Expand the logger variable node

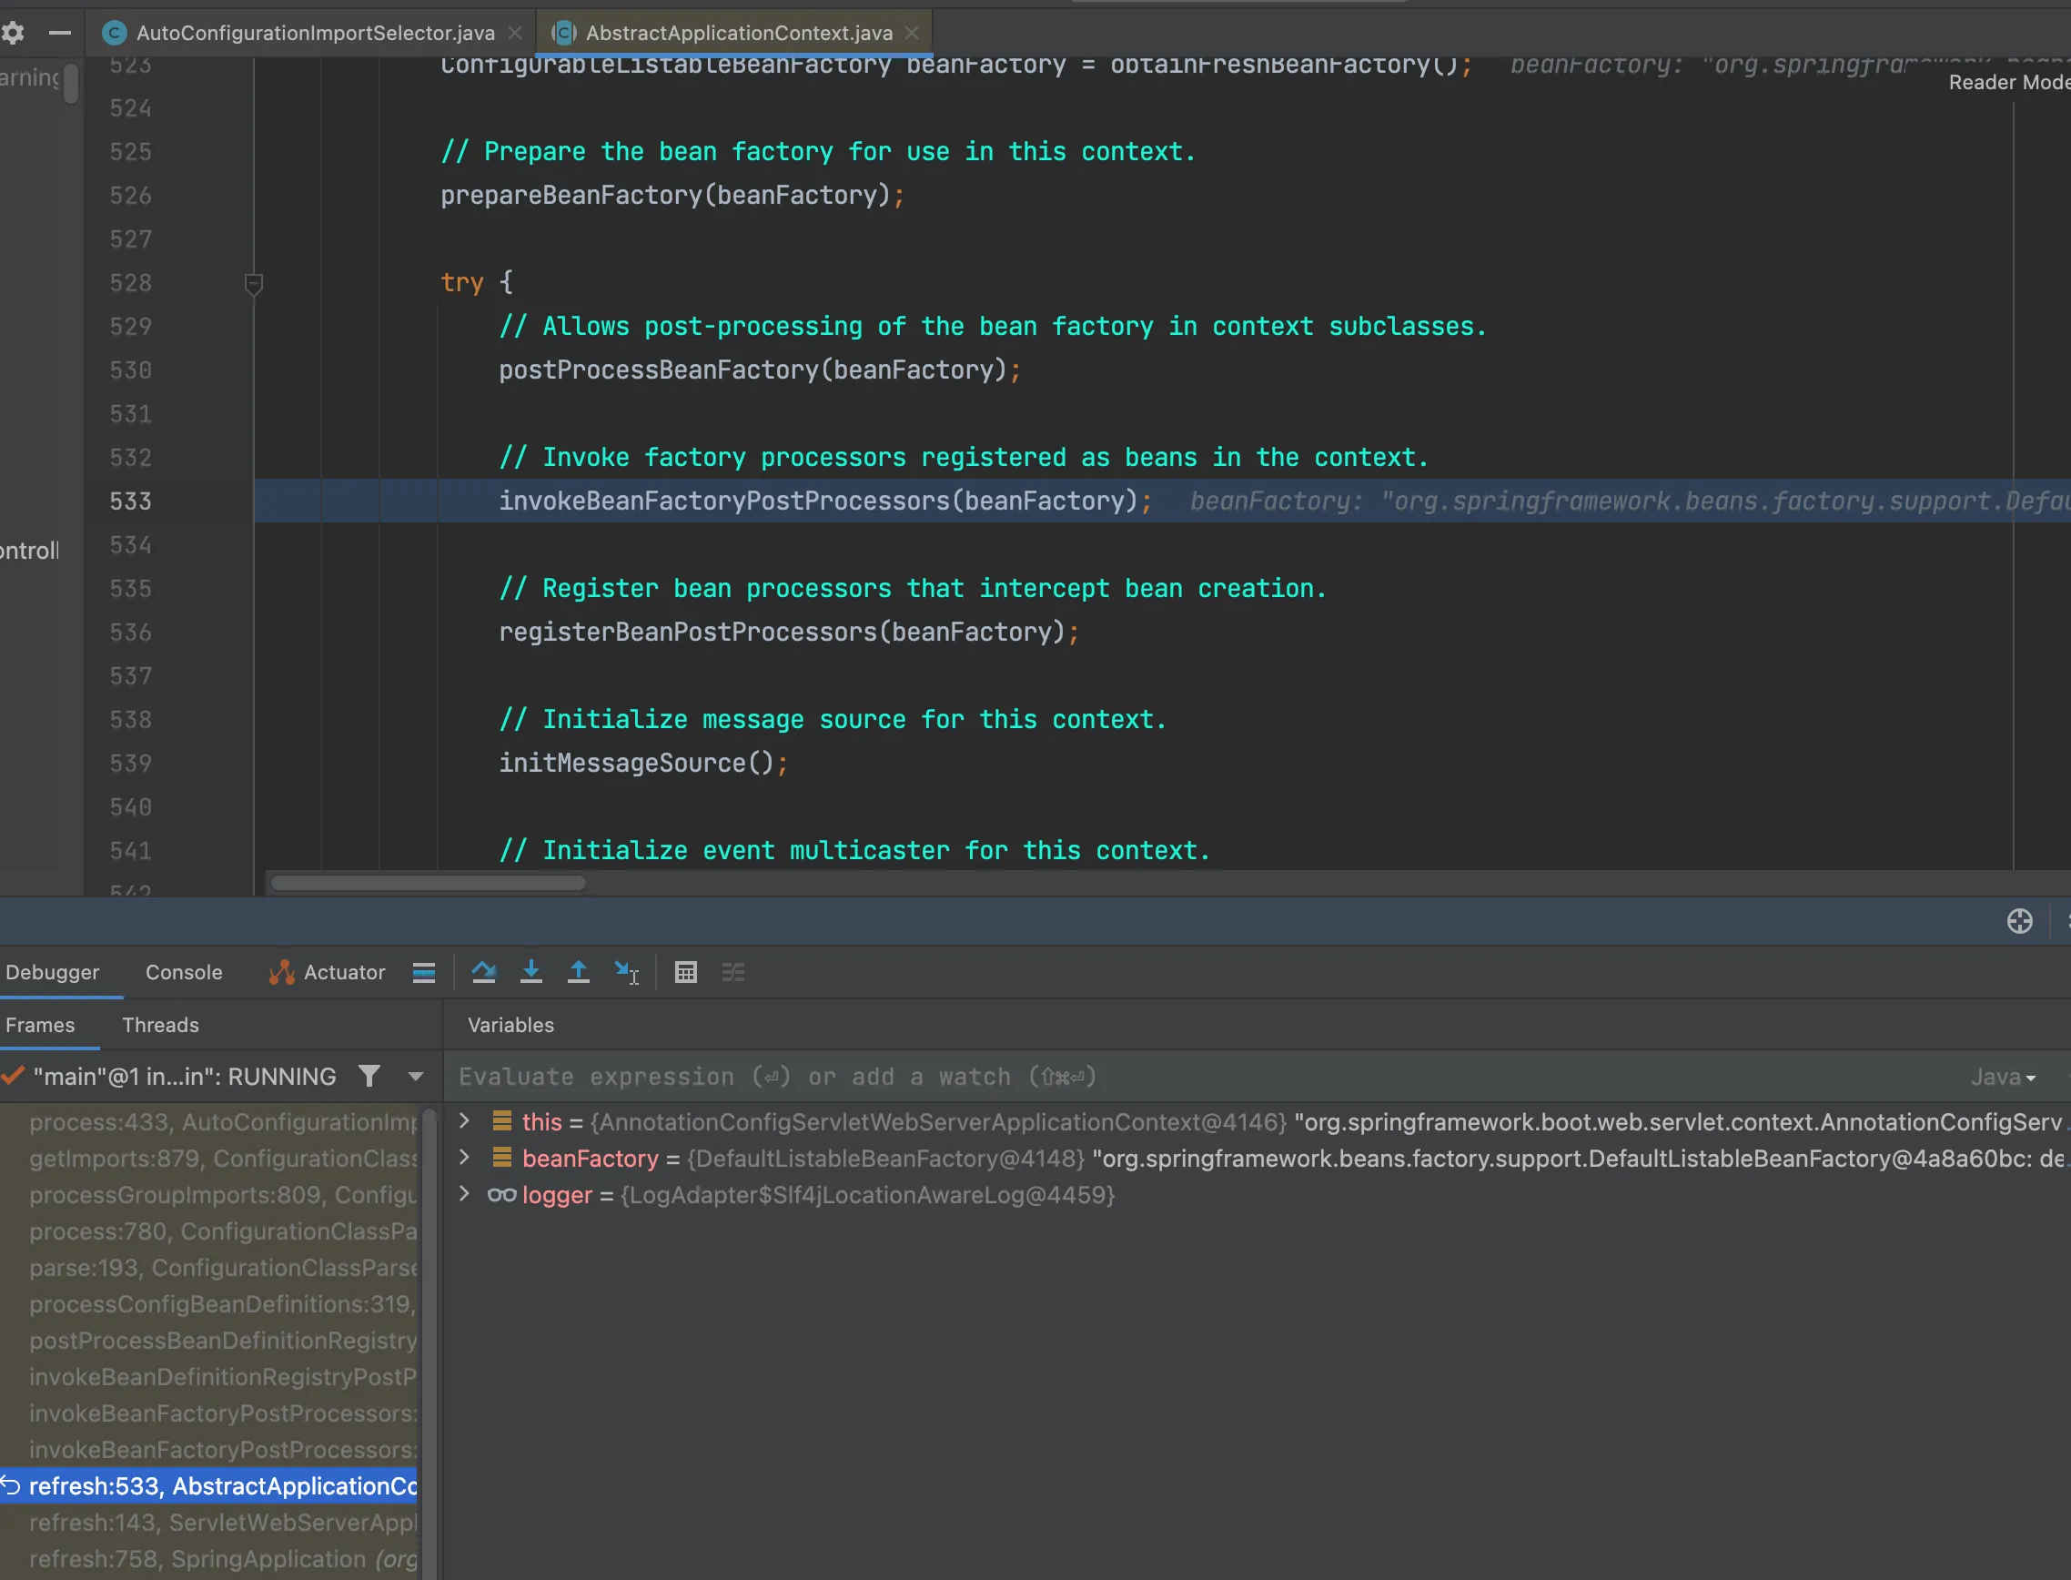[464, 1194]
